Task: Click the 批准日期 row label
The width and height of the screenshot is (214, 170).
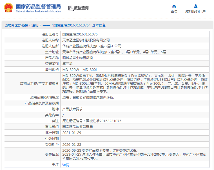Action: 52,133
